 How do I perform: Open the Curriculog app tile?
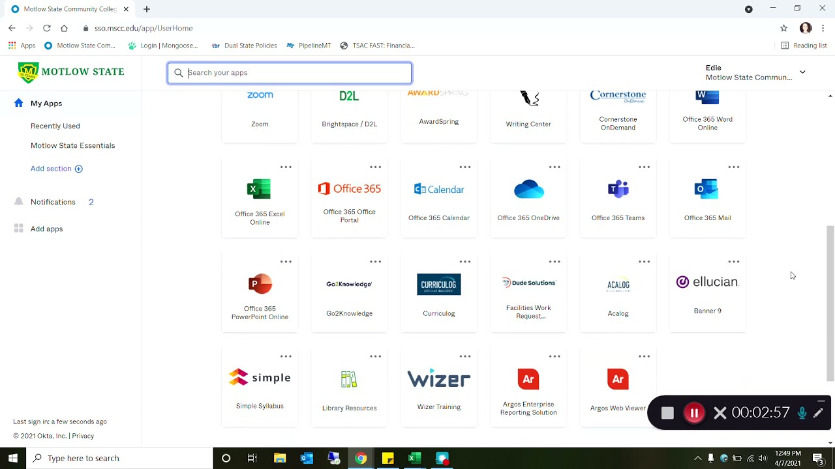[x=438, y=293]
